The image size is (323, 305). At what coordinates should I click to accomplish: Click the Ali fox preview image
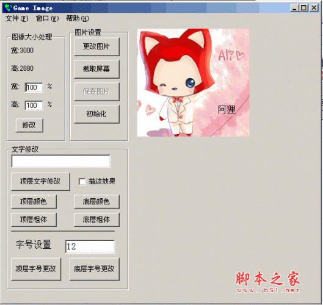(x=193, y=82)
